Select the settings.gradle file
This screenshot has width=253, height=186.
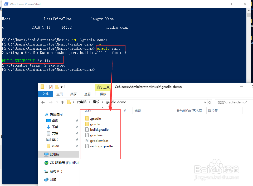(99, 146)
